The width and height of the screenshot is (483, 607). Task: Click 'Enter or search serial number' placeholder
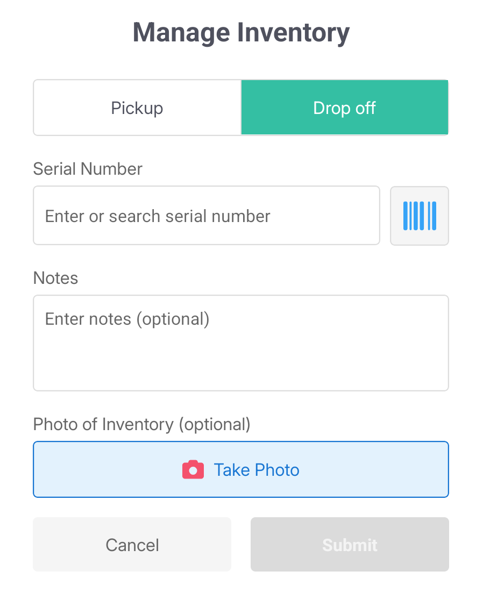coord(158,216)
